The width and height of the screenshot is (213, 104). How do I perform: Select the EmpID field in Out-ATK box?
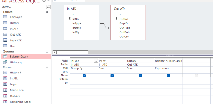point(124,23)
